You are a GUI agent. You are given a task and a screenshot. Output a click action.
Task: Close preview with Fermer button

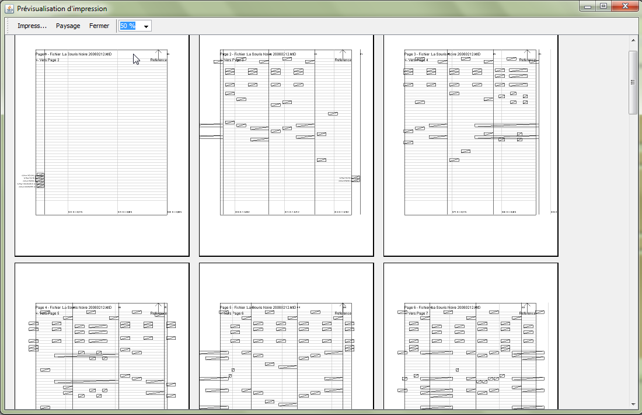tap(99, 26)
